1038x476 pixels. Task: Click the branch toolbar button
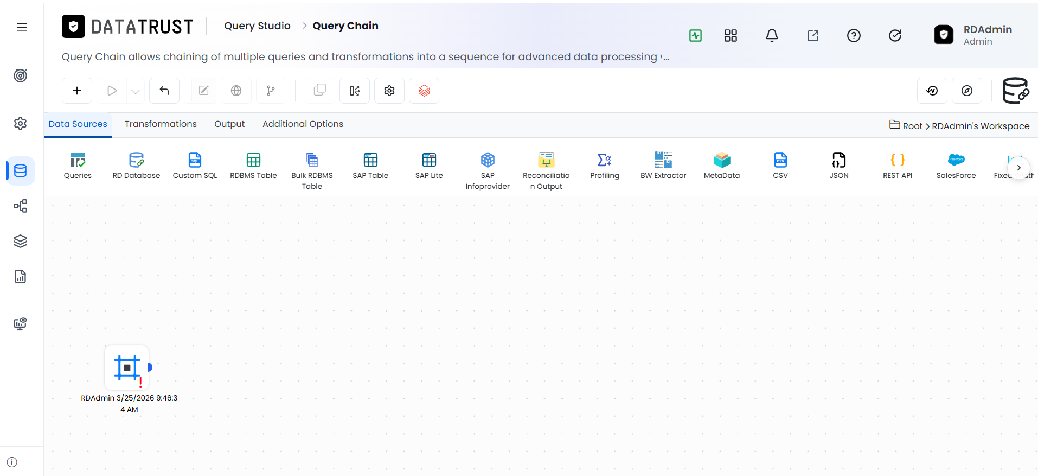[x=271, y=91]
